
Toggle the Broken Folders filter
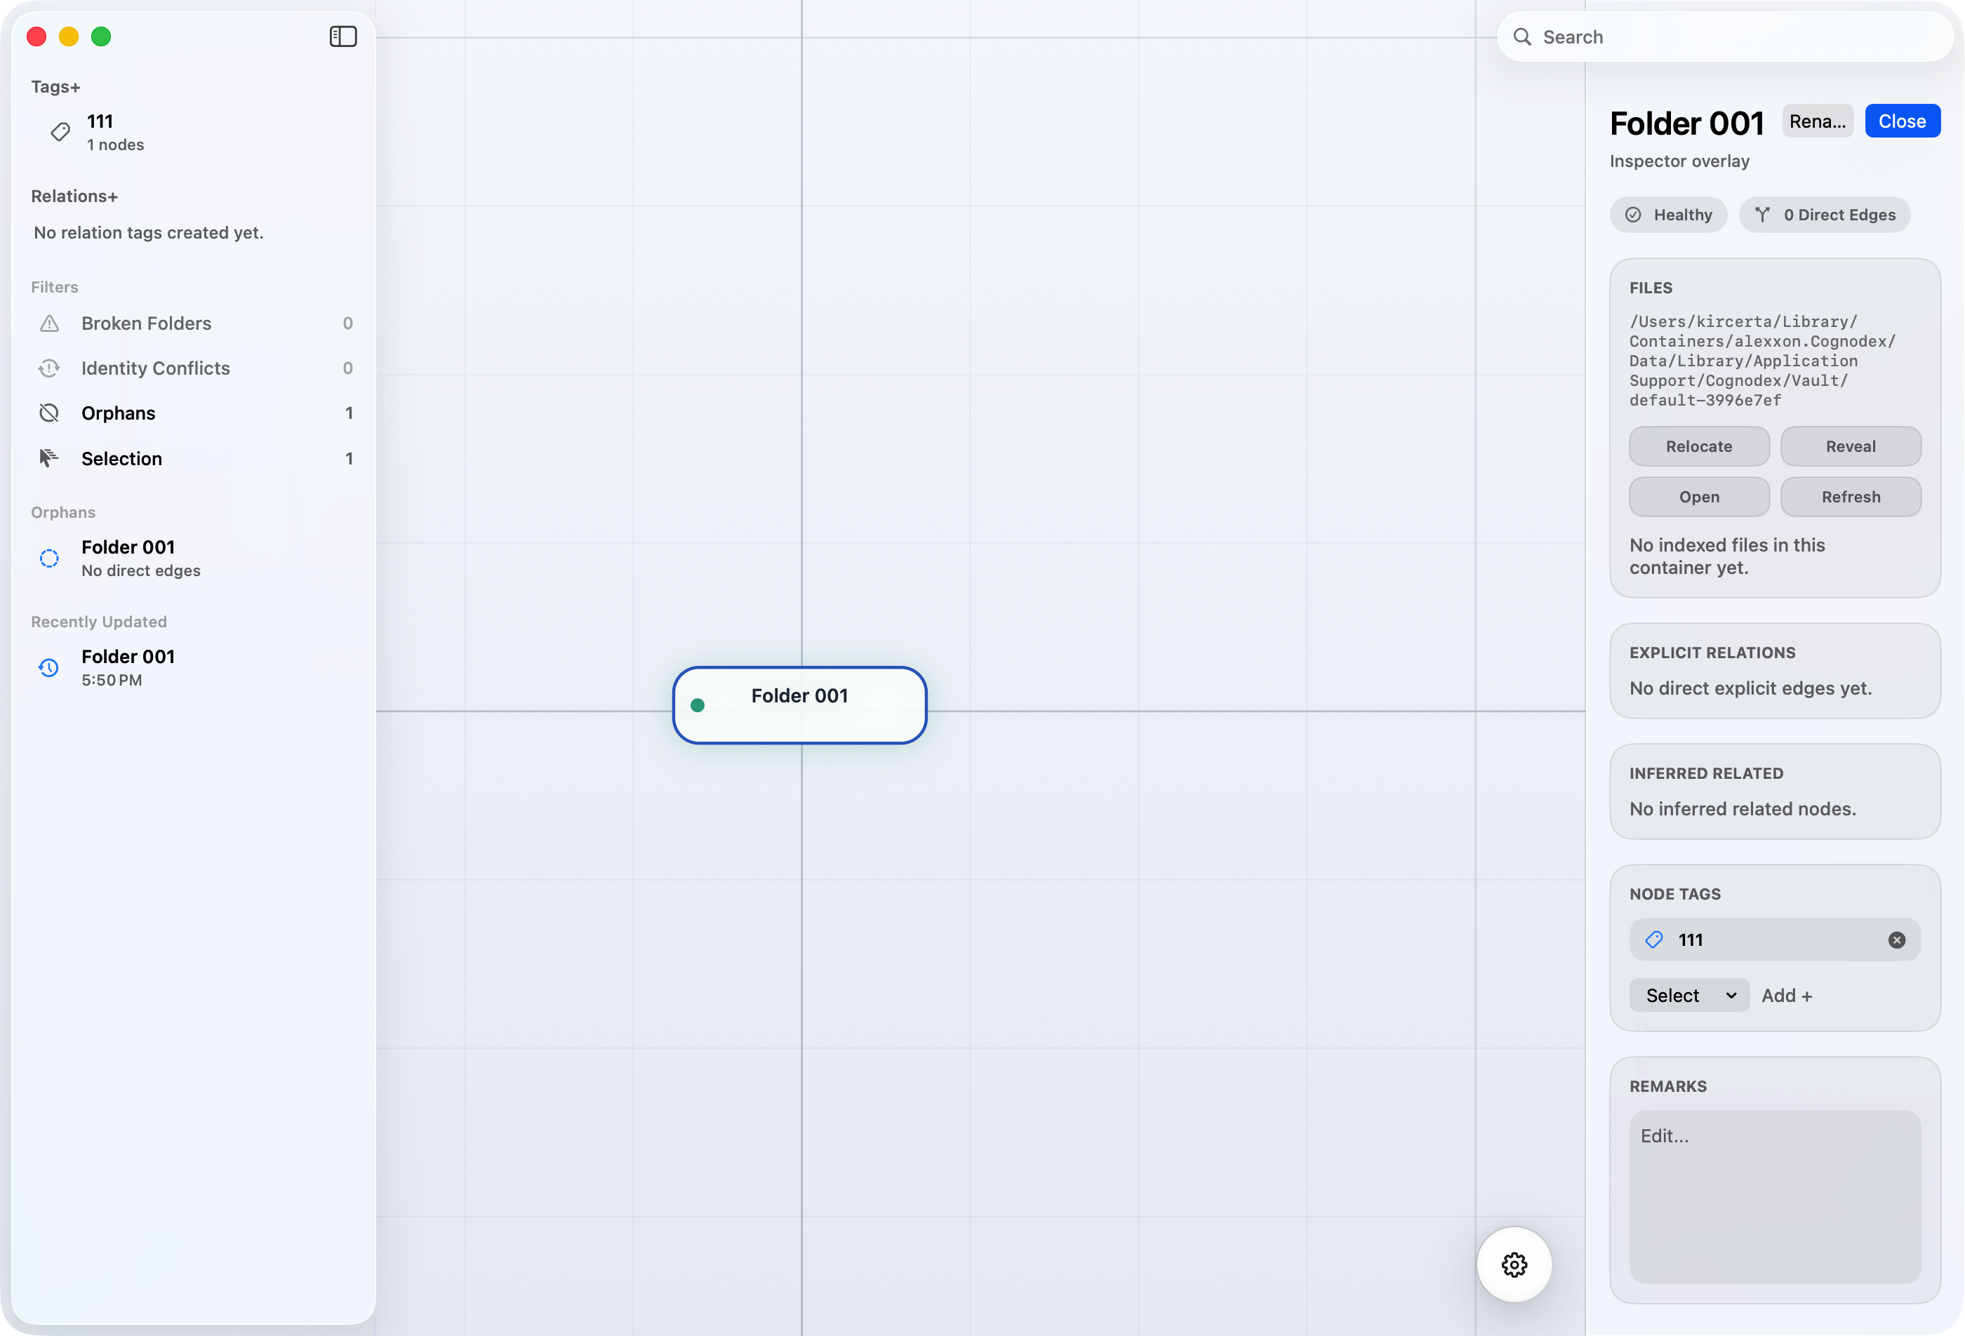coord(146,323)
